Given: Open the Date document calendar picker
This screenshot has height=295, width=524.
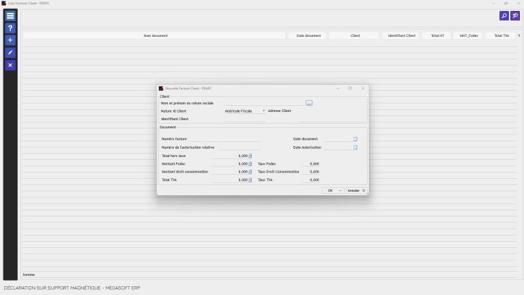Looking at the screenshot, I should pyautogui.click(x=355, y=139).
